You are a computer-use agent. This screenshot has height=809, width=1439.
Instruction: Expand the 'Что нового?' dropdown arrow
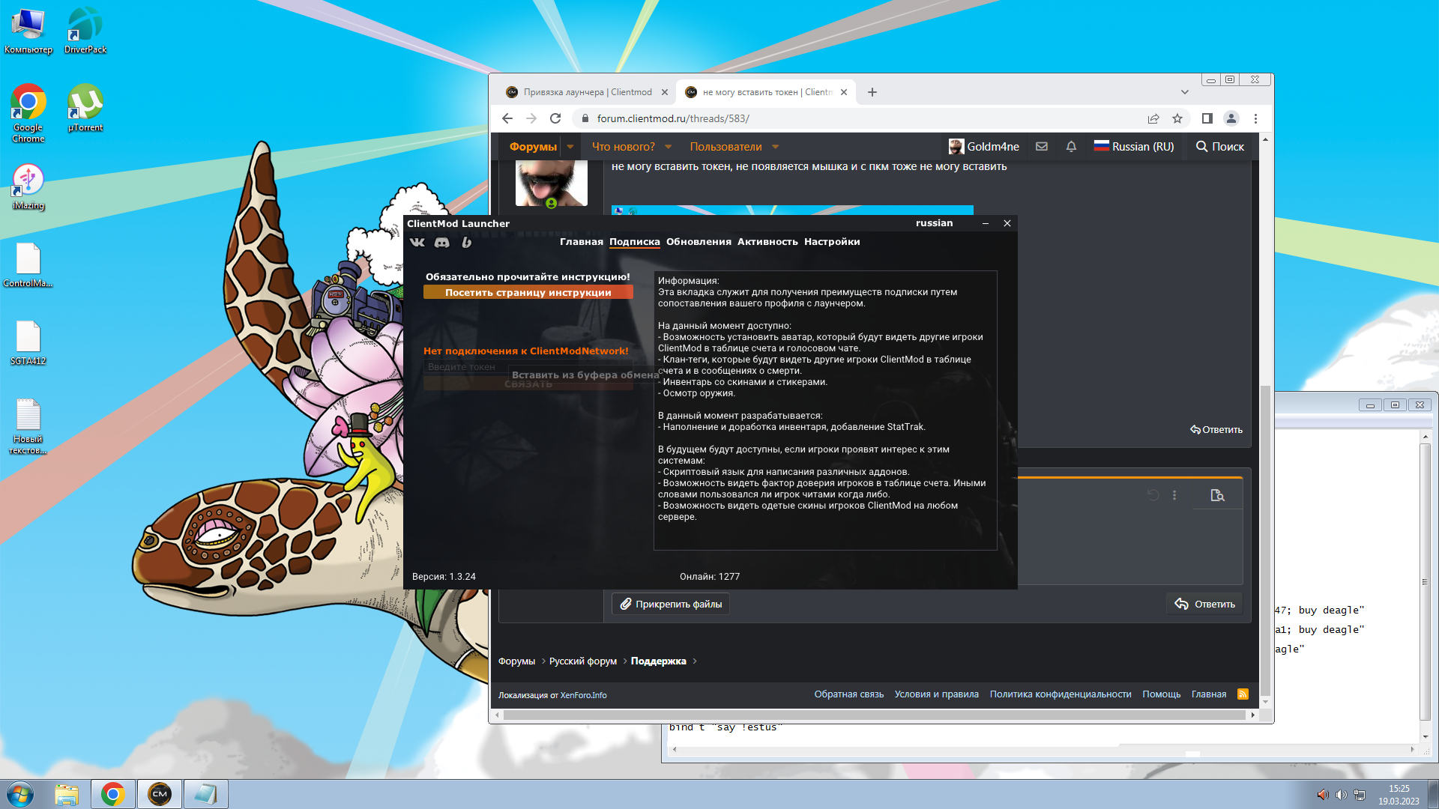[669, 147]
